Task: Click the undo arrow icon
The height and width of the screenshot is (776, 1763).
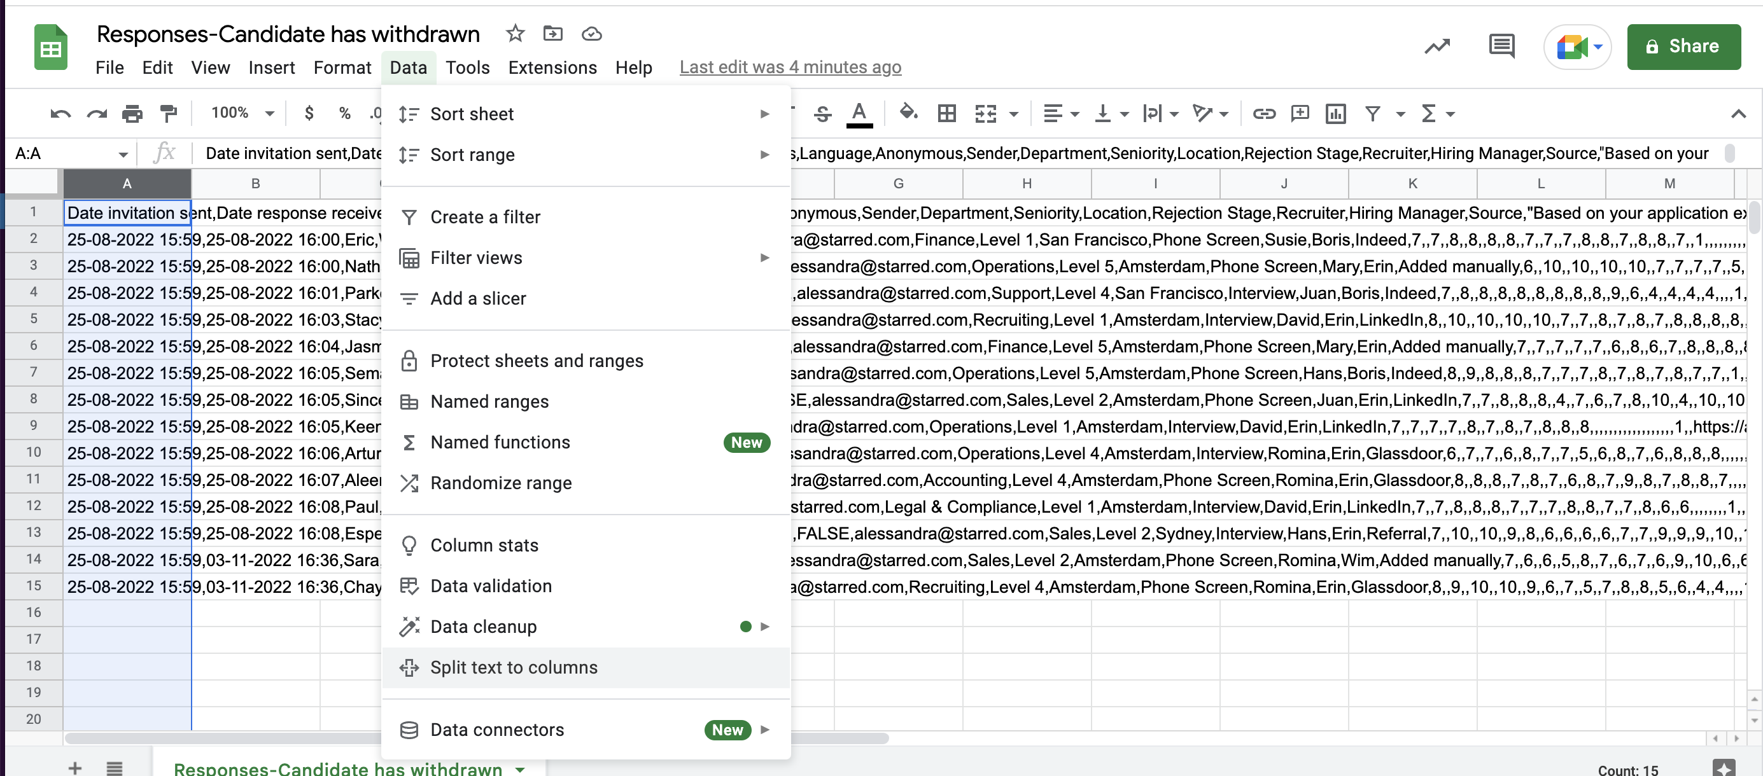Action: tap(60, 113)
